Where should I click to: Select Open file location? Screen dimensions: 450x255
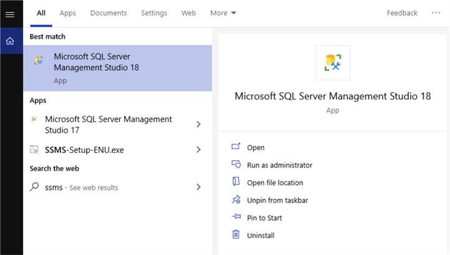pyautogui.click(x=275, y=183)
